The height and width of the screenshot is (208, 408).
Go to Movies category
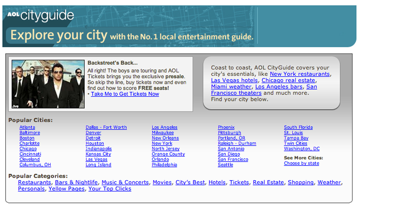click(162, 182)
